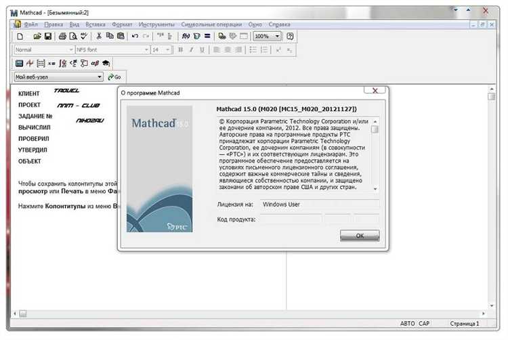Viewport: 508px width, 340px height.
Task: Toggle center text alignment
Action: 228,49
